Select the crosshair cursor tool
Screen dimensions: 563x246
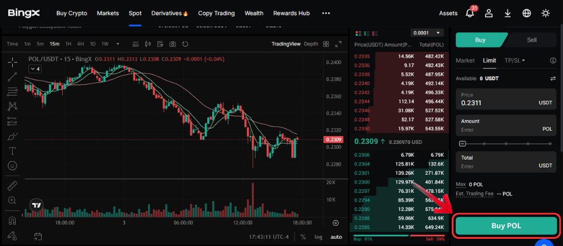(13, 62)
